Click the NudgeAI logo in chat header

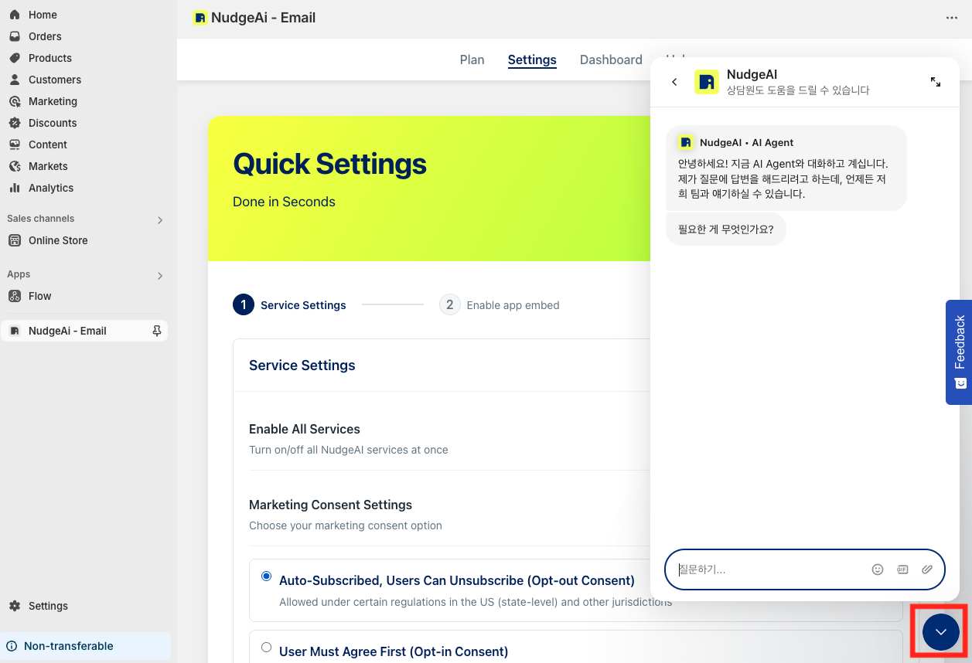pyautogui.click(x=707, y=82)
